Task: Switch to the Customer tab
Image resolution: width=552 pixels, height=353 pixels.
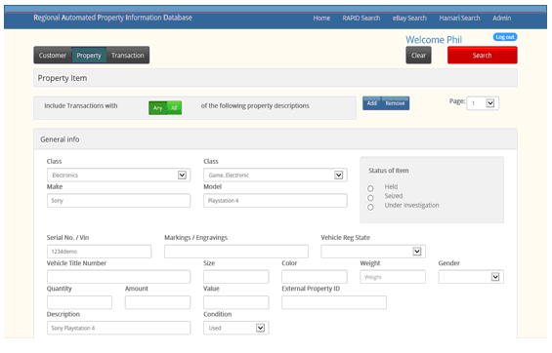Action: pyautogui.click(x=53, y=56)
